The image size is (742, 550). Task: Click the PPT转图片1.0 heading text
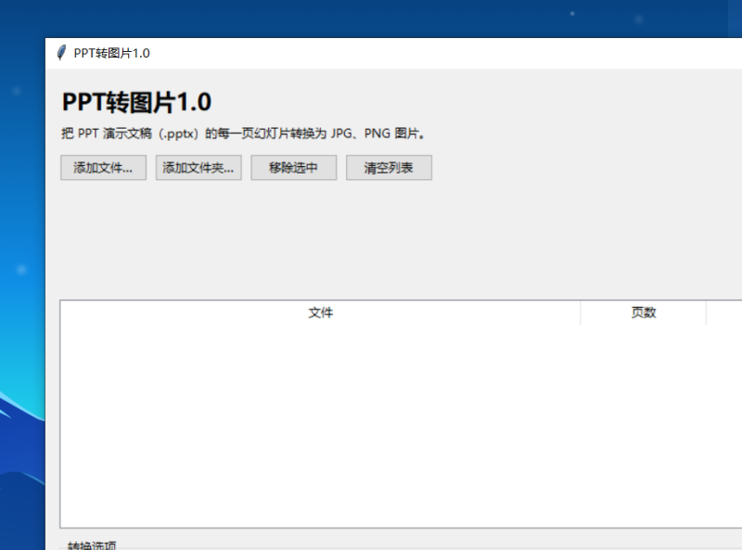[x=136, y=102]
